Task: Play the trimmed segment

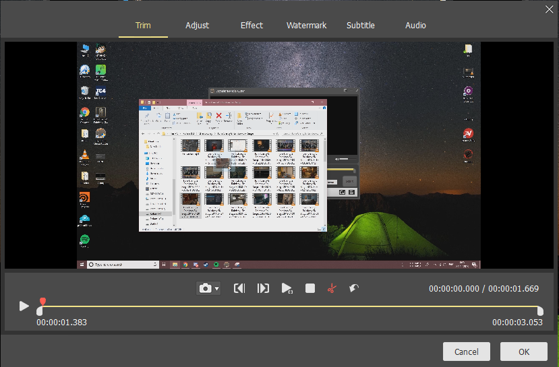Action: point(287,288)
